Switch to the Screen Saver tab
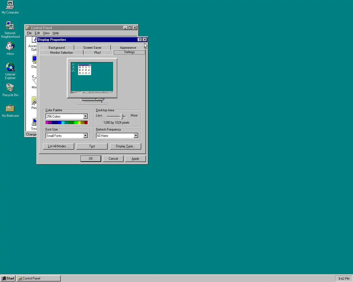353x282 pixels. 92,48
